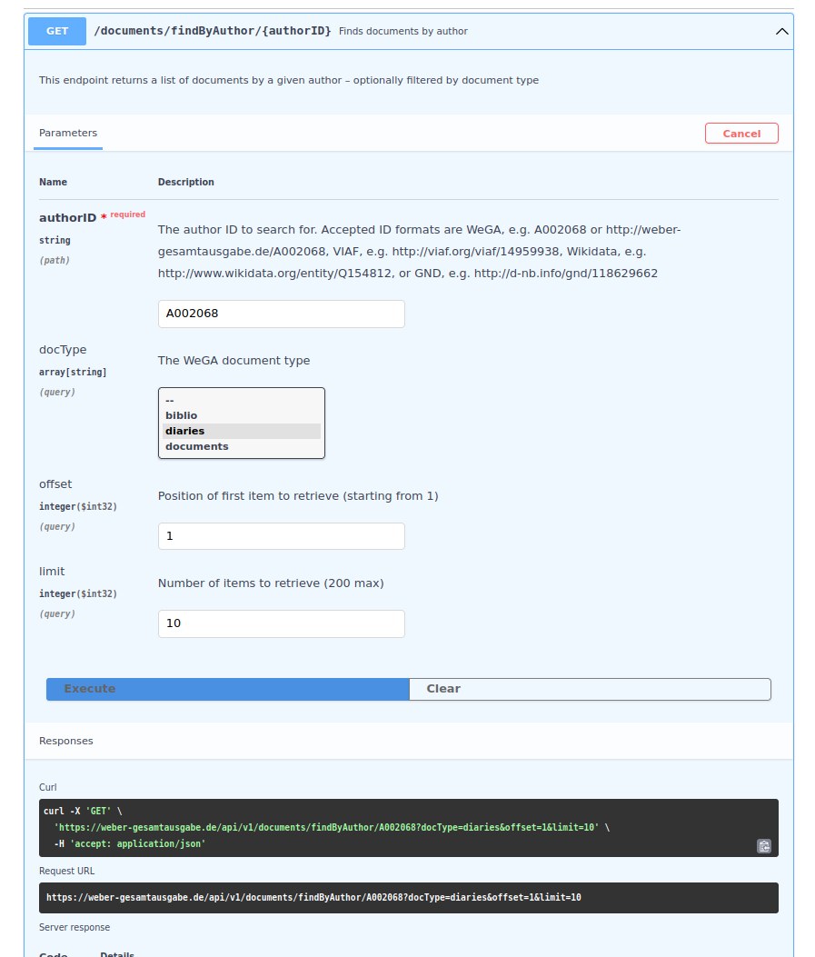Click the 'Request URL' label
The image size is (815, 957).
(x=66, y=871)
